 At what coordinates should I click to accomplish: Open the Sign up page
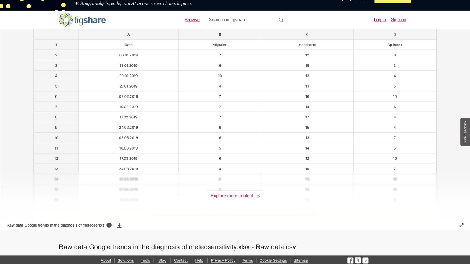(398, 20)
